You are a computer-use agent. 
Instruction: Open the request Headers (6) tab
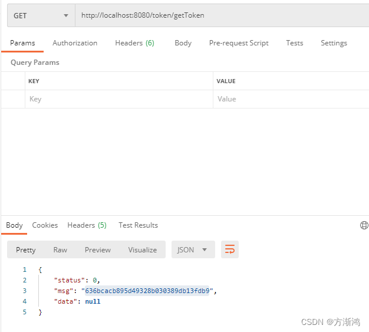[x=134, y=43]
